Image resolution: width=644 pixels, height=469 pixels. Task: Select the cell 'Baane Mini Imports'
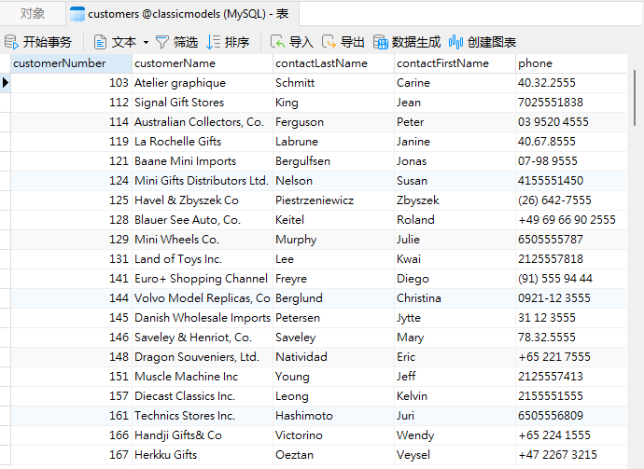(203, 161)
